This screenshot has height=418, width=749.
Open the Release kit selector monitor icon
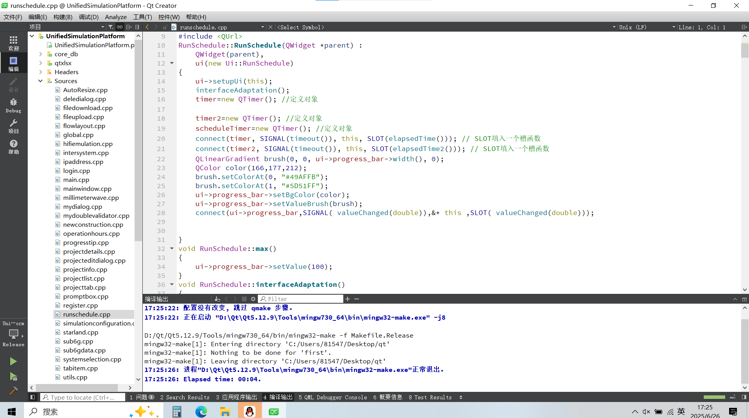[14, 334]
